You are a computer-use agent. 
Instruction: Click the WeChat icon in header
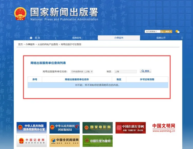click(178, 32)
